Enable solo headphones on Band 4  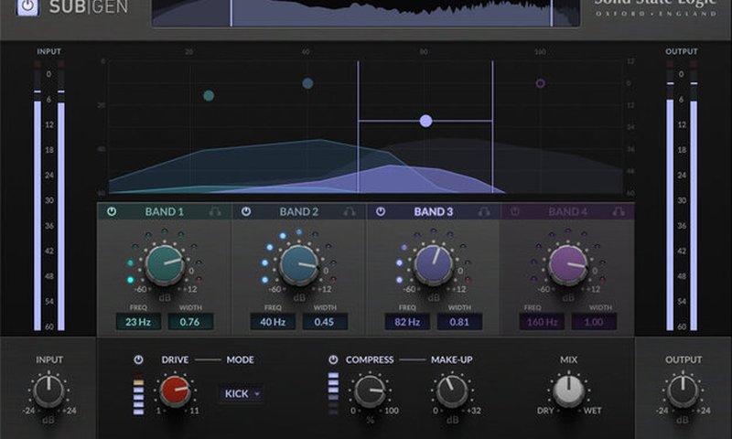pos(619,211)
